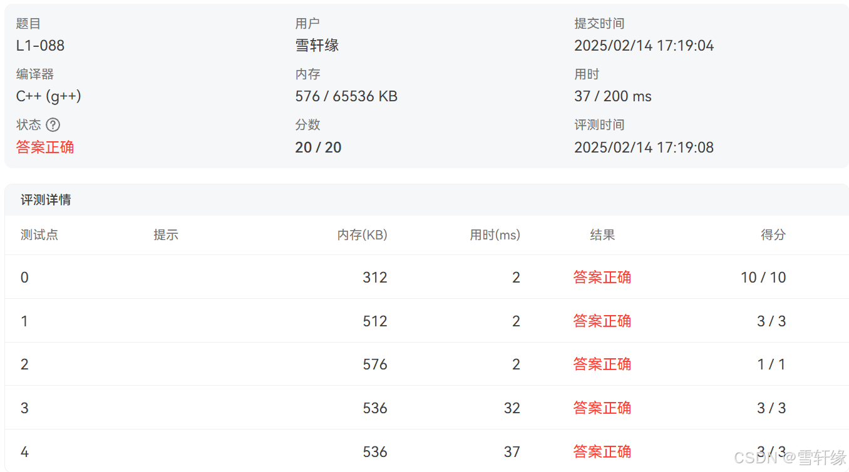Click 答案正确 result on test point 2
849x472 pixels.
(x=602, y=364)
